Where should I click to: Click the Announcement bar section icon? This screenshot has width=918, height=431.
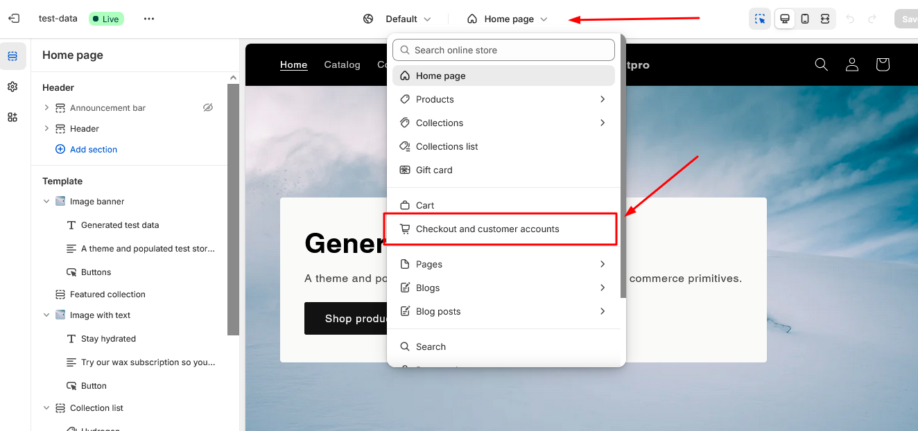click(x=60, y=107)
